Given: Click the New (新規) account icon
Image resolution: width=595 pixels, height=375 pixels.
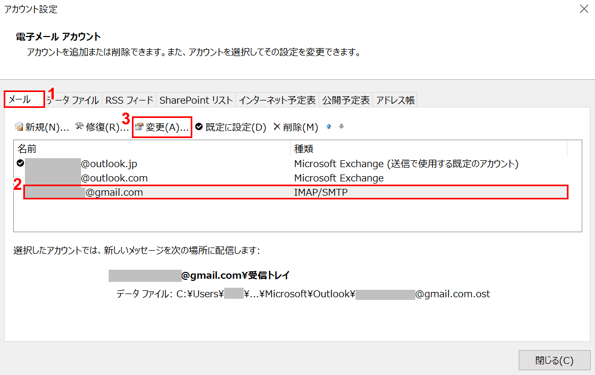Looking at the screenshot, I should coord(19,126).
